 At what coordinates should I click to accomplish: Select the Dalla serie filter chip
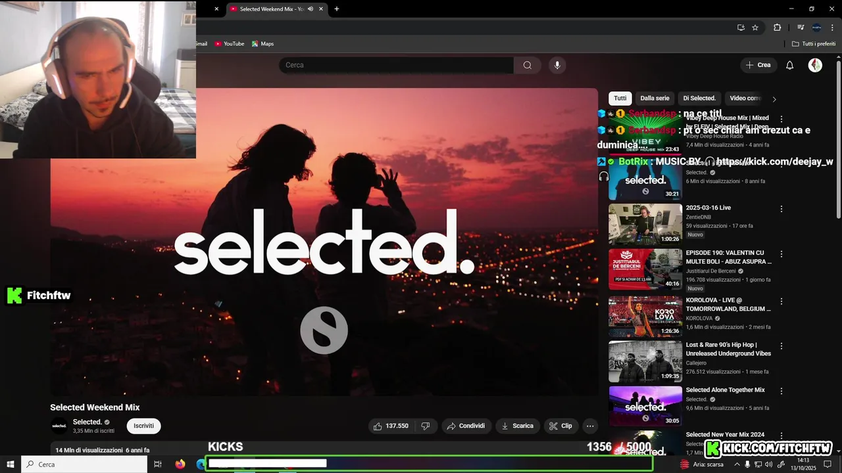(655, 99)
